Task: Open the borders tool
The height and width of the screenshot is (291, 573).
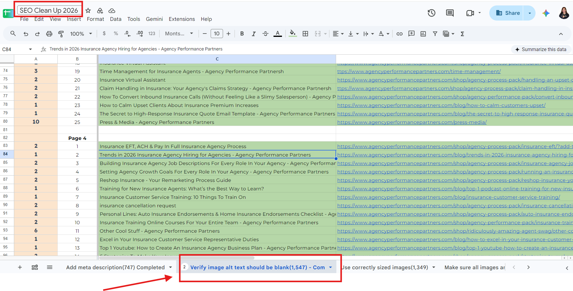Action: click(x=305, y=34)
